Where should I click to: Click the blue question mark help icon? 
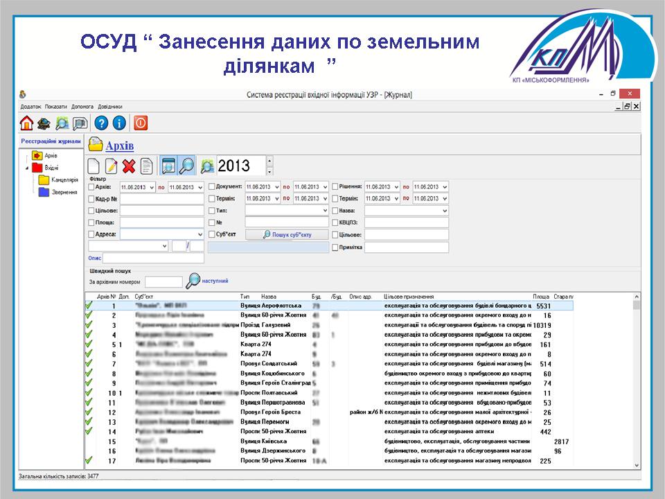(102, 123)
